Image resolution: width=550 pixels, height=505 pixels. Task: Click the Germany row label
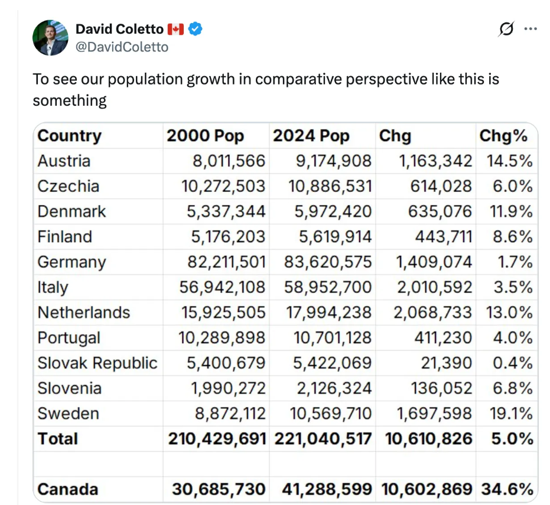tap(71, 262)
